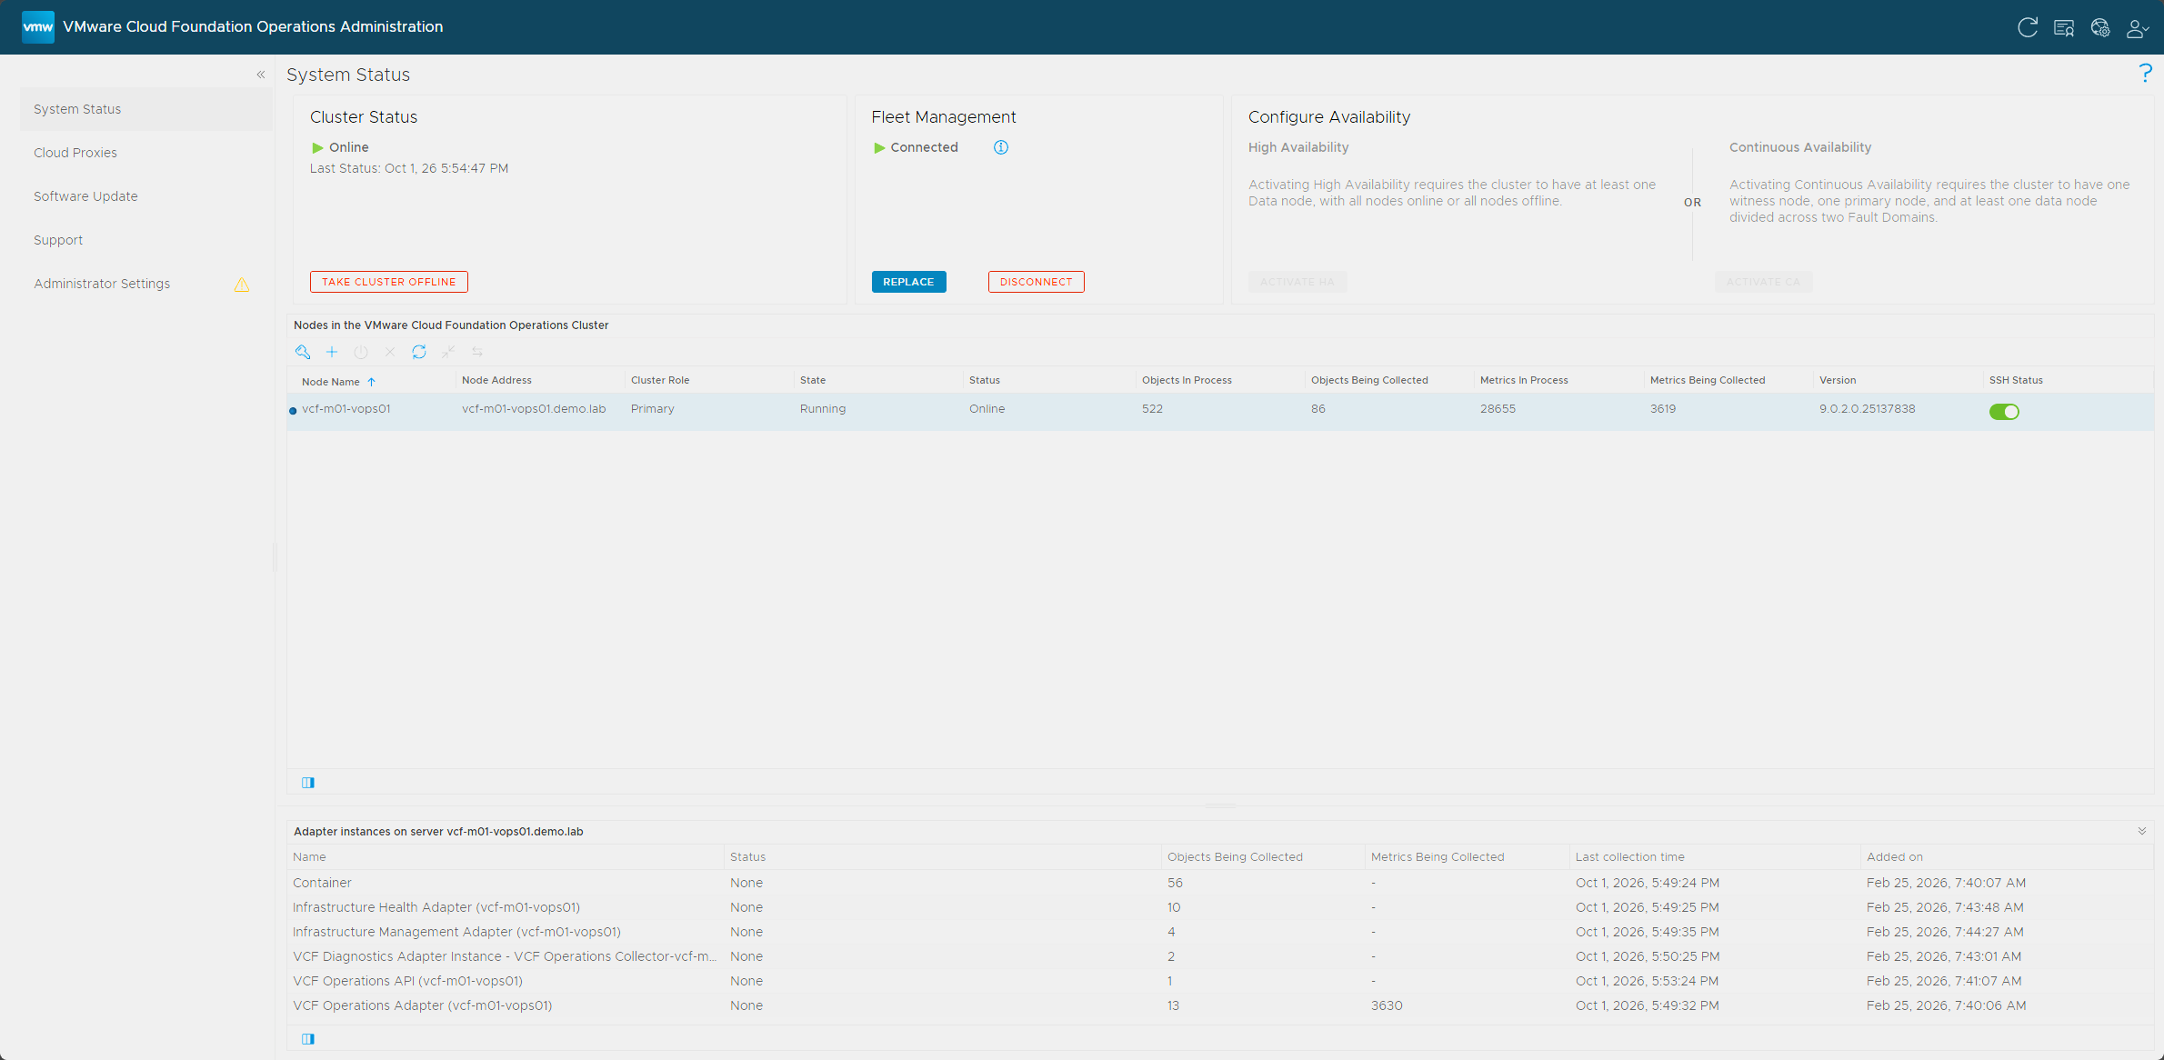Open Support in sidebar

[x=146, y=240]
